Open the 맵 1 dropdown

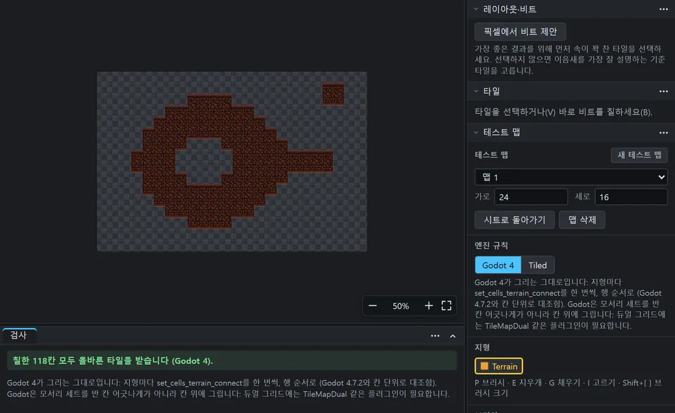click(x=571, y=177)
